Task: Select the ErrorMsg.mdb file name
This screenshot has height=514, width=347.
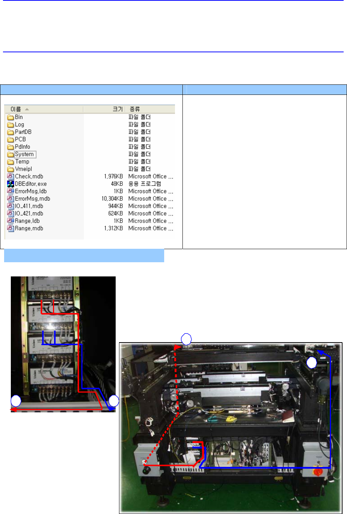Action: (32, 199)
